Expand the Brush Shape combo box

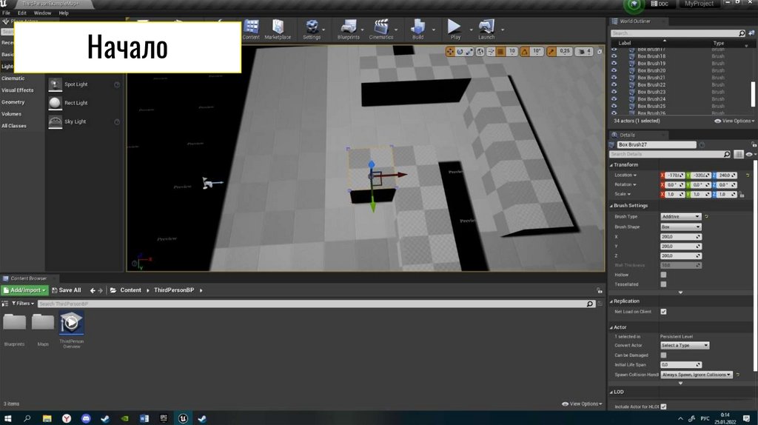[x=680, y=227]
